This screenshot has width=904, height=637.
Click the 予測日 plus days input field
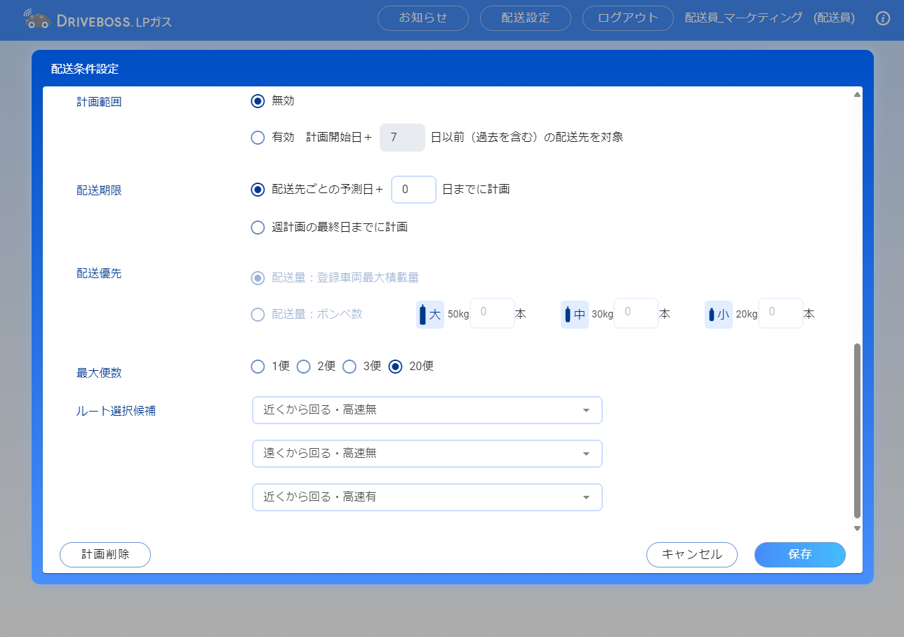[x=414, y=190]
